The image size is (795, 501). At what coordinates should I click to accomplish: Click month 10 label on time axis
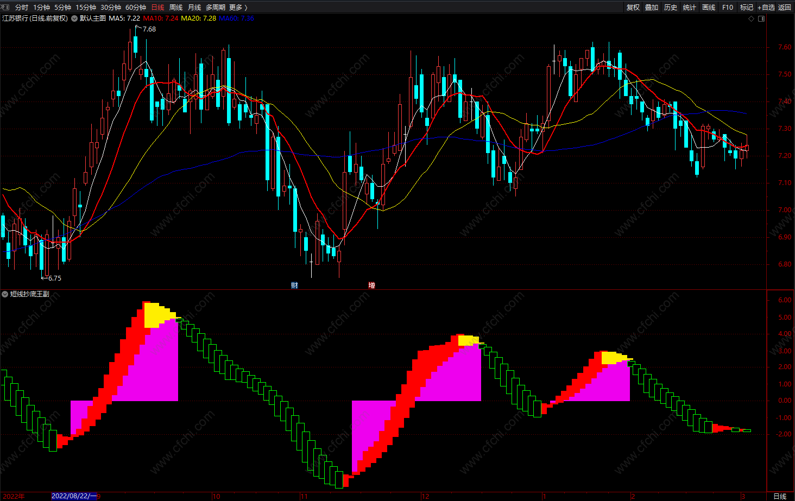coord(216,496)
